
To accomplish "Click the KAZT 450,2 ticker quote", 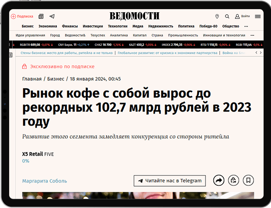I will click(x=143, y=44).
